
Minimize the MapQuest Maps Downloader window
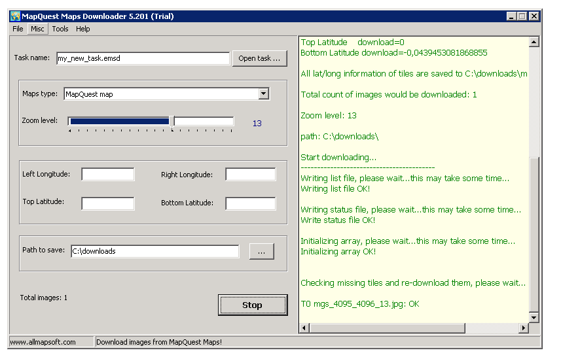point(512,16)
